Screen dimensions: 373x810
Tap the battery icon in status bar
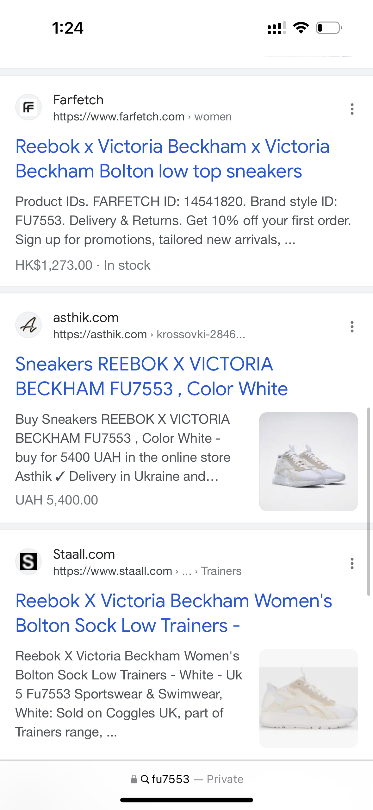pyautogui.click(x=329, y=28)
